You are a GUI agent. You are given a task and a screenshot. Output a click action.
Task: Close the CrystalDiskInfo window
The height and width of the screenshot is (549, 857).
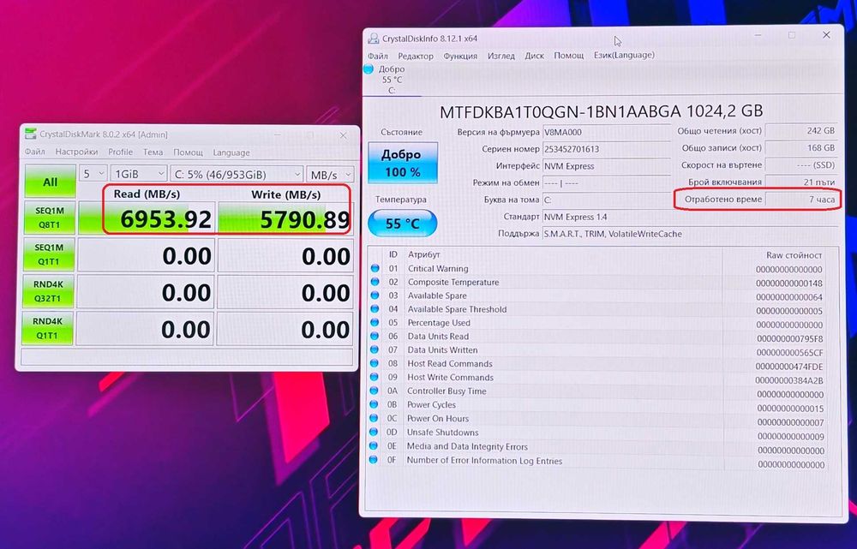pyautogui.click(x=826, y=35)
